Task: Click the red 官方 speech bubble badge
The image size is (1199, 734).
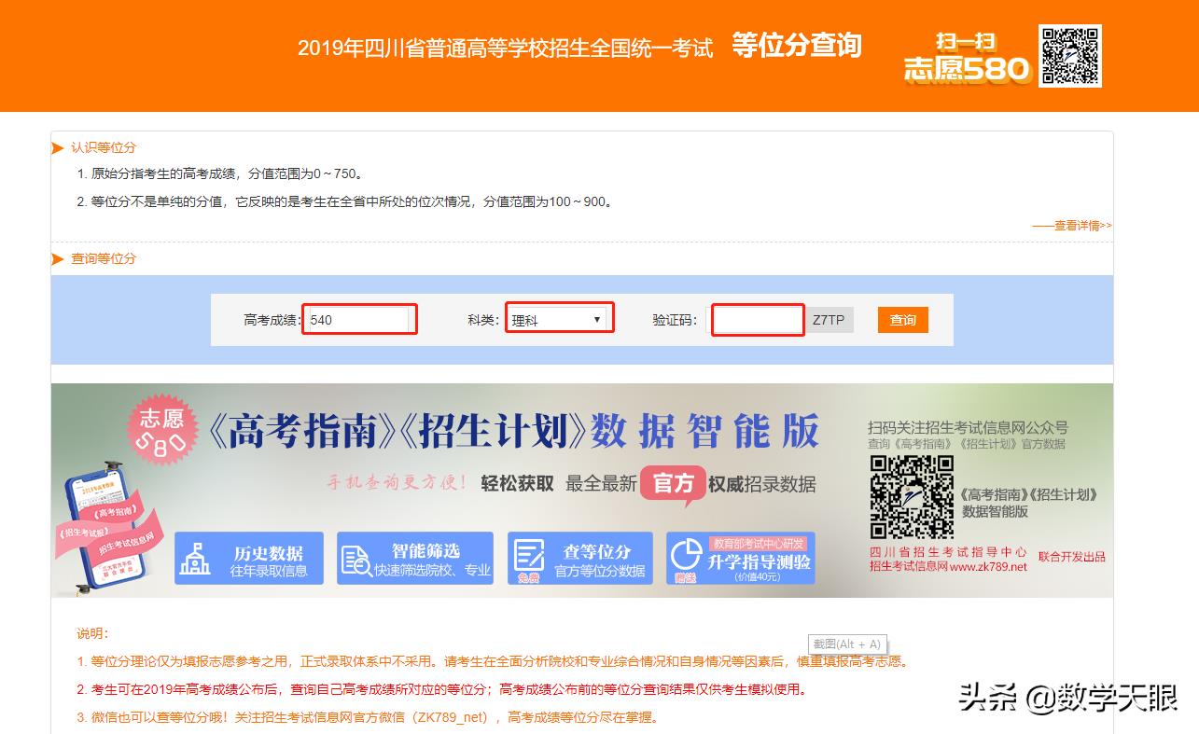Action: [673, 484]
